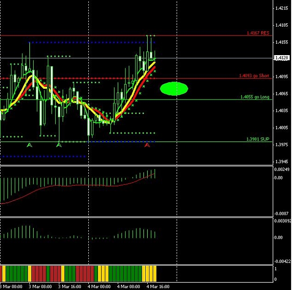Click the 4 Mar 08:00 time label
The image size is (292, 290).
pos(128,287)
